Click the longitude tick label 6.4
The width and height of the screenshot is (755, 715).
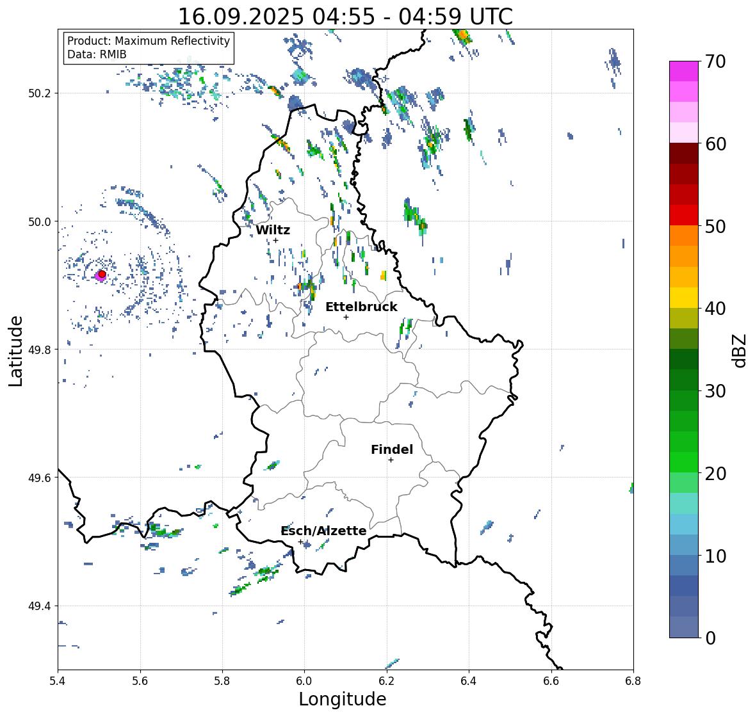pos(469,681)
